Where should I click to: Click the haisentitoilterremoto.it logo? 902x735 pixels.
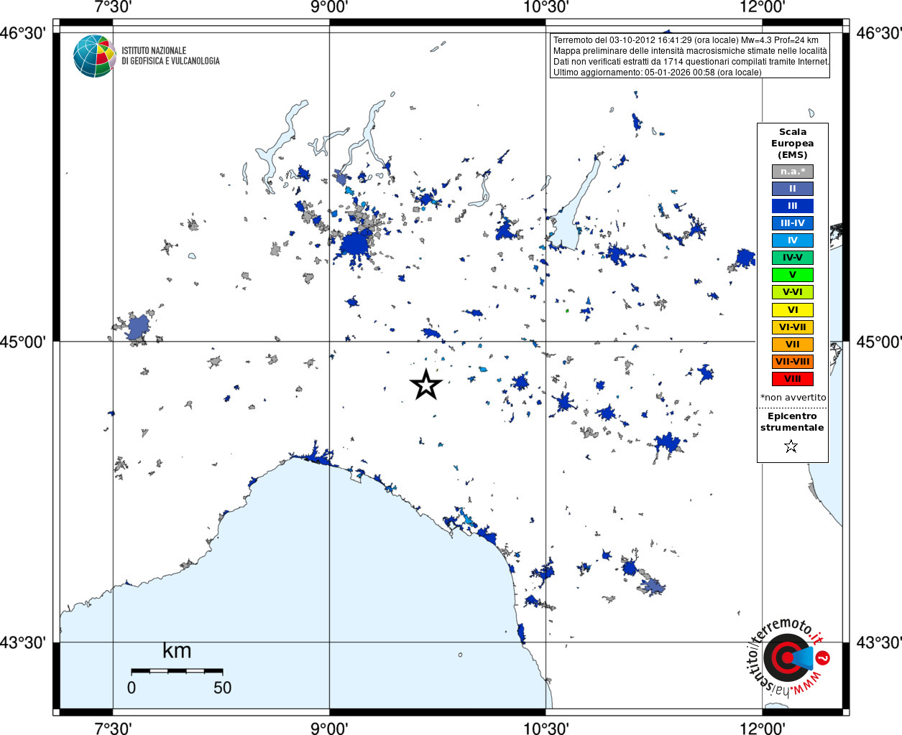pyautogui.click(x=788, y=657)
